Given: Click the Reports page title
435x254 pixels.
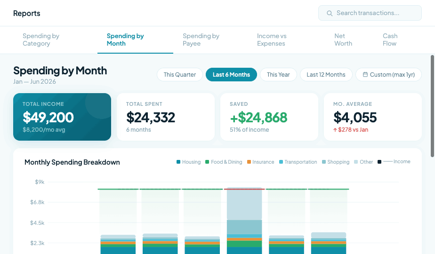Looking at the screenshot, I should 27,13.
